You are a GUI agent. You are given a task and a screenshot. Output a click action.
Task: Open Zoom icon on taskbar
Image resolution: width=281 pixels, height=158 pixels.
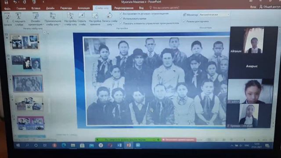click(138, 145)
